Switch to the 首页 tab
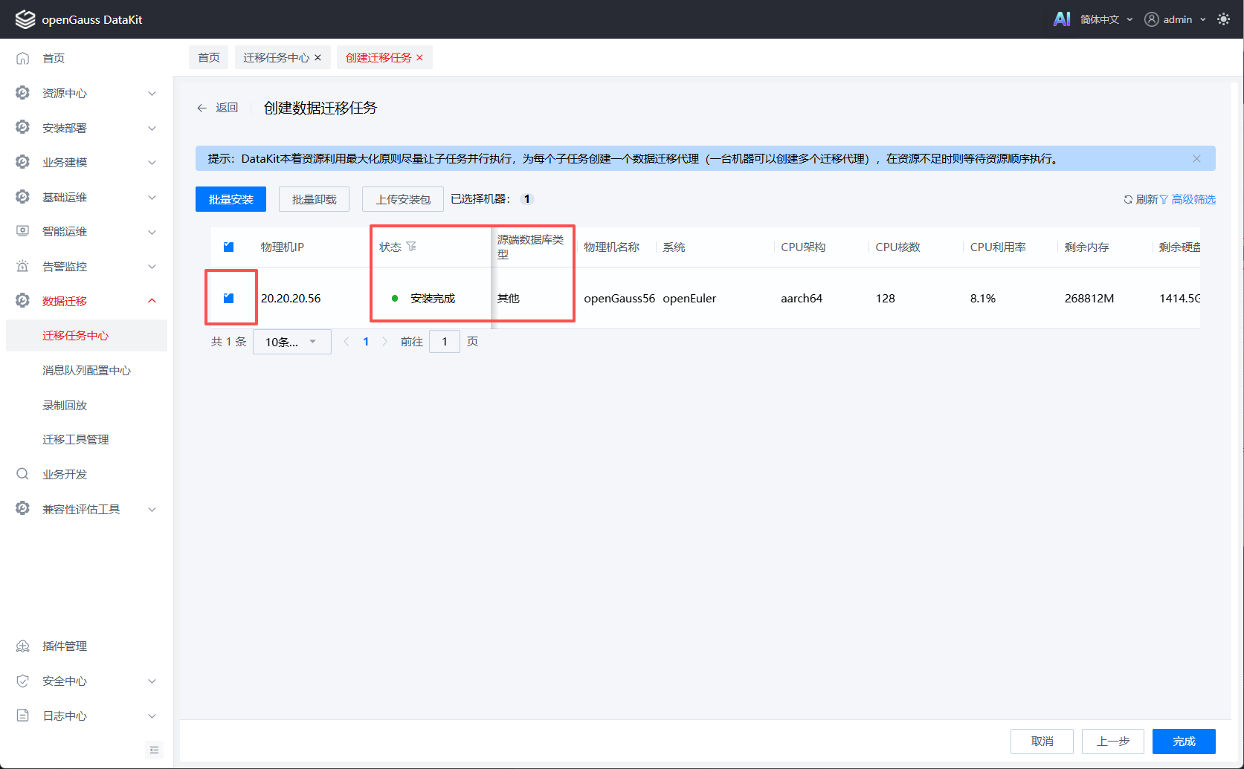Viewport: 1244px width, 769px height. tap(209, 57)
